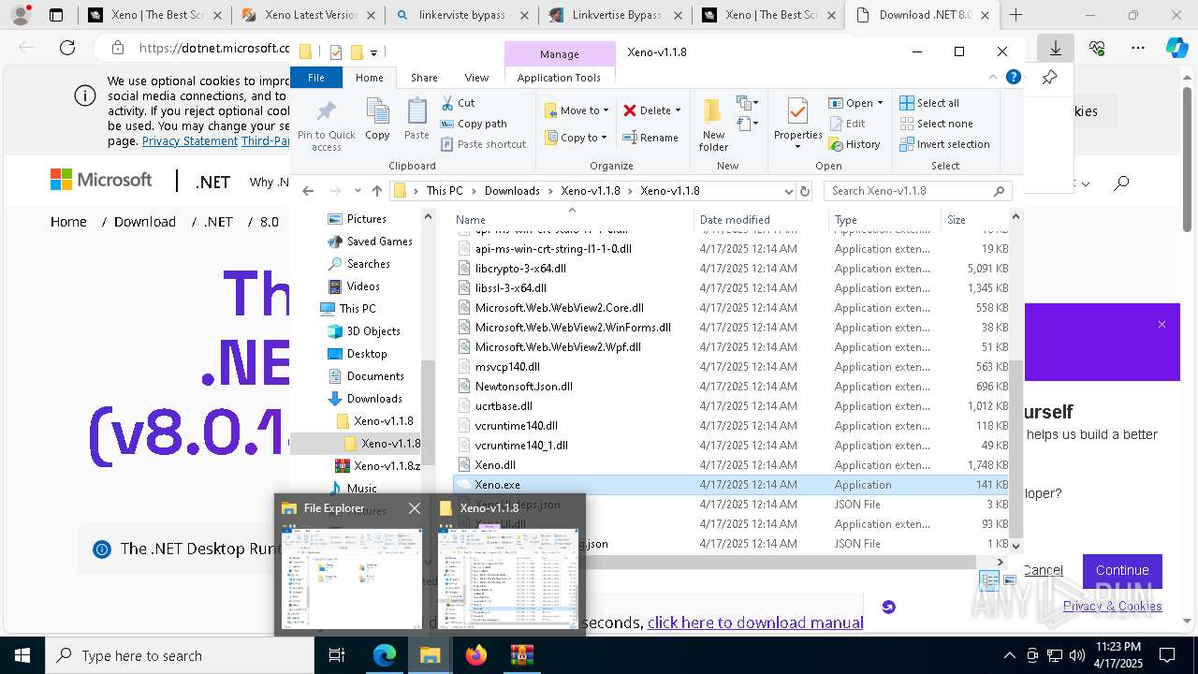Image resolution: width=1198 pixels, height=674 pixels.
Task: Click the search magnifier in Explorer
Action: point(1000,191)
